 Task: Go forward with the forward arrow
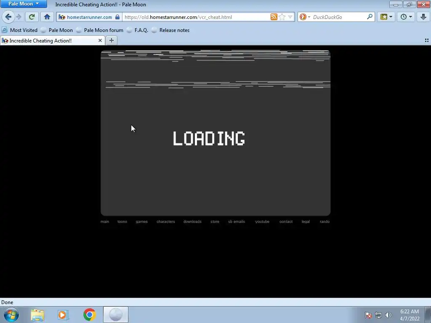click(19, 17)
